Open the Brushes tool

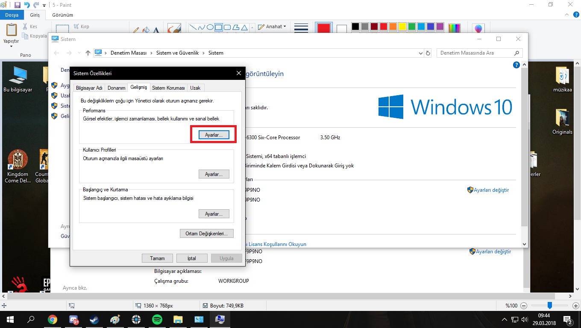(x=174, y=28)
